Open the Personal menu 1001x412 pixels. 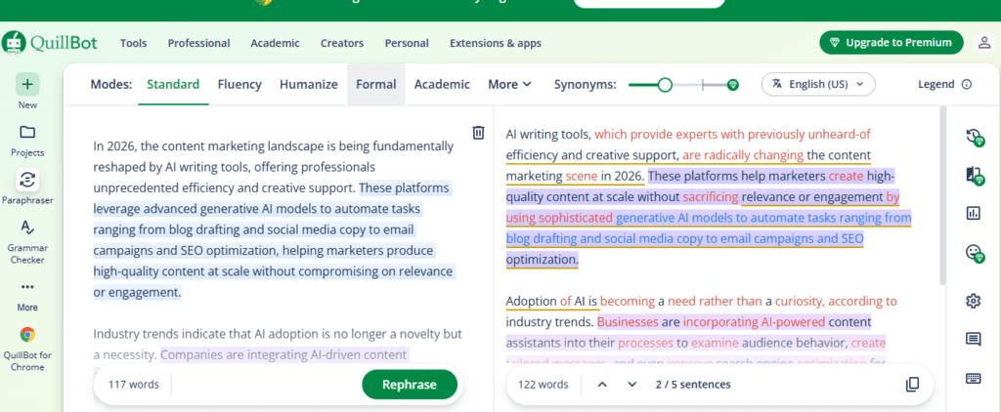pyautogui.click(x=407, y=43)
